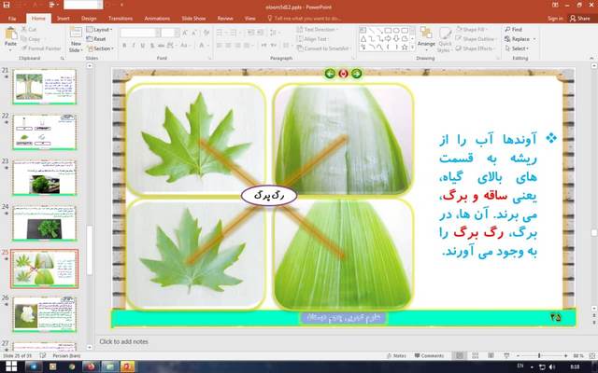Click the zoom slider handle
The image size is (598, 373).
pyautogui.click(x=539, y=355)
